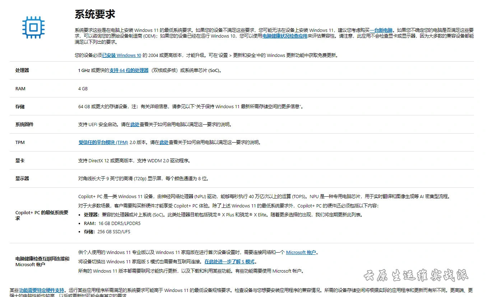Click the 256 GB SSD/UFS bullet
488x297 pixels.
pos(107,231)
